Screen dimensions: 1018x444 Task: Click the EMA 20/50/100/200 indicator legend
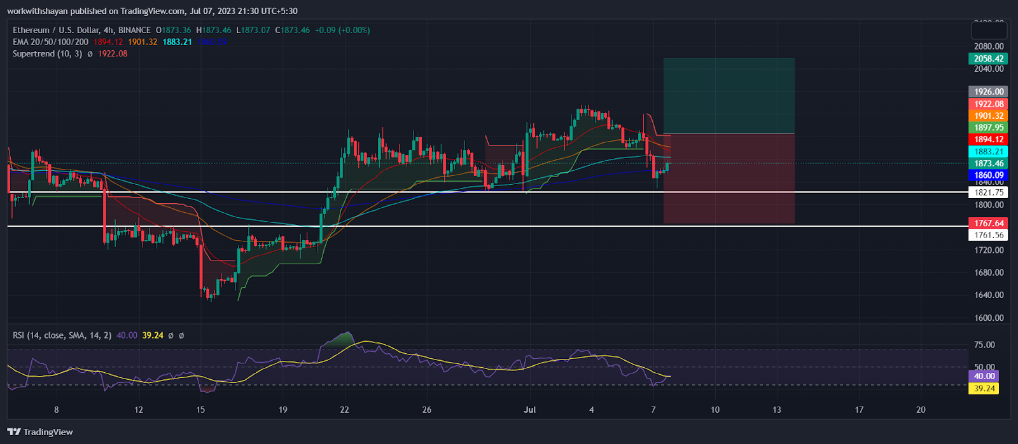pyautogui.click(x=50, y=42)
